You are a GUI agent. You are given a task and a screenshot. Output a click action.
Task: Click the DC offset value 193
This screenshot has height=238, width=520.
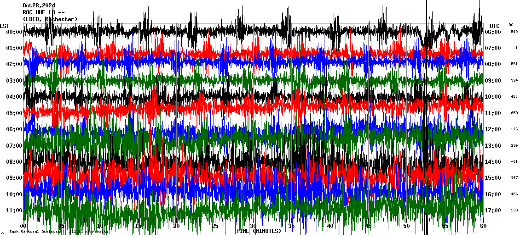514,210
